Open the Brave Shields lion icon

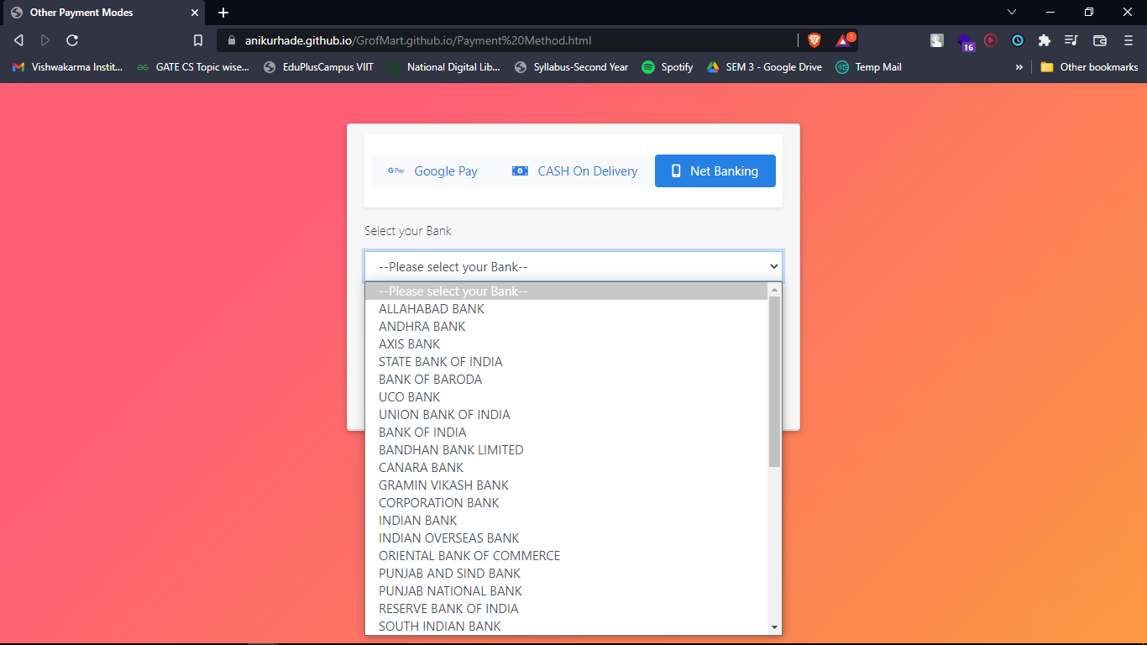[x=814, y=40]
